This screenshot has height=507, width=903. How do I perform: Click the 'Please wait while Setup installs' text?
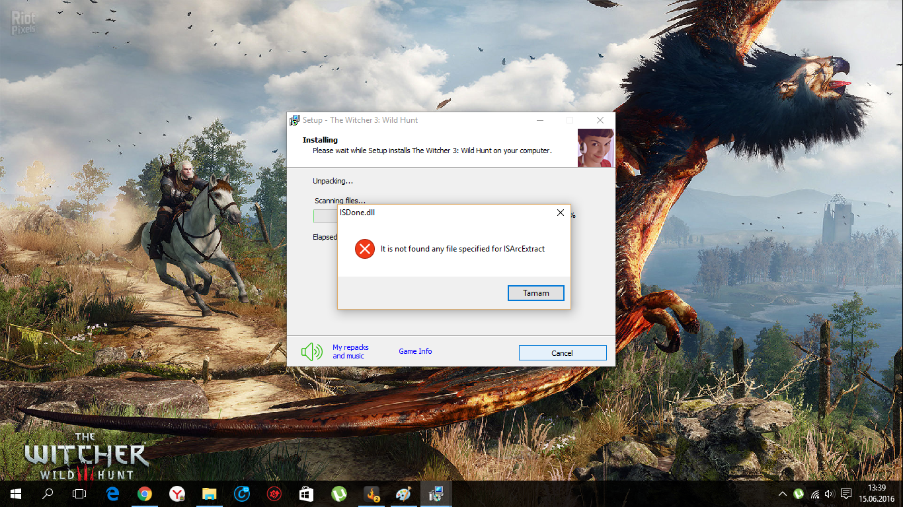(x=432, y=151)
